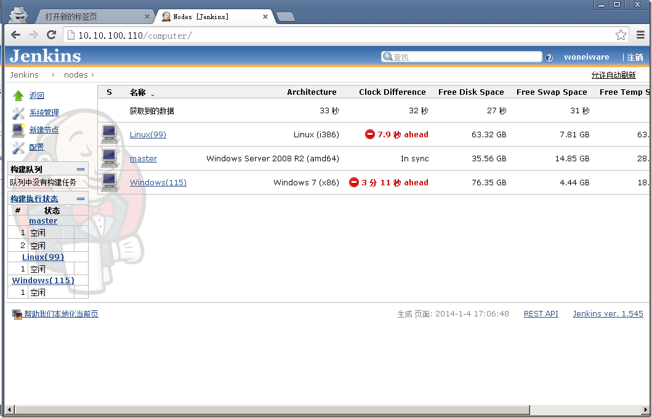
Task: Sort by Clock Difference column header
Action: tap(392, 92)
